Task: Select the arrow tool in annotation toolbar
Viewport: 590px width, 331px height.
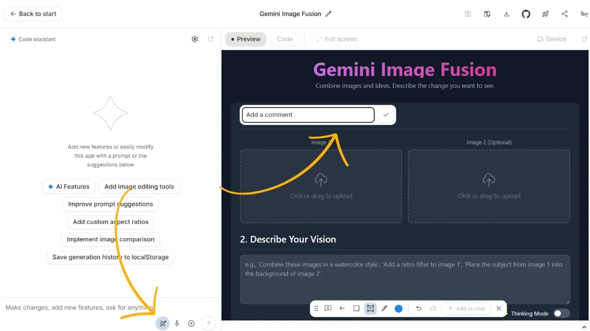Action: 342,308
